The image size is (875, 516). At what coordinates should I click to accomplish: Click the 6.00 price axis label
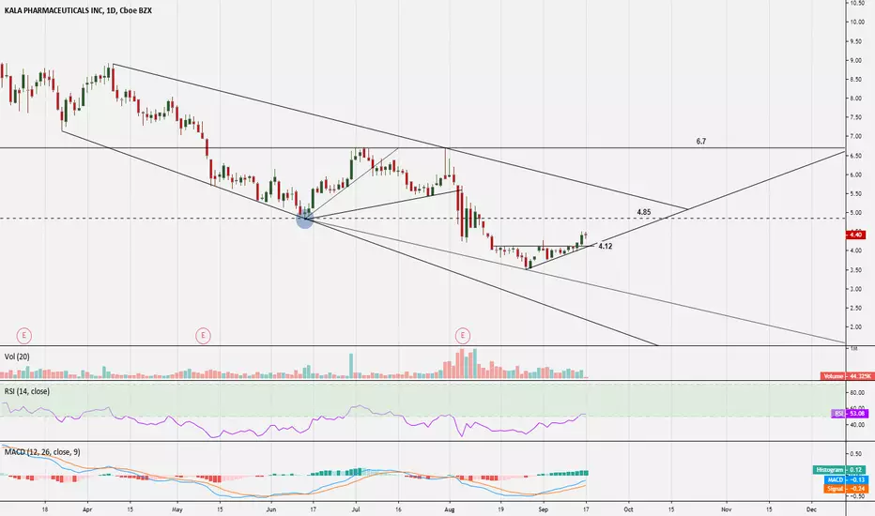coord(856,175)
